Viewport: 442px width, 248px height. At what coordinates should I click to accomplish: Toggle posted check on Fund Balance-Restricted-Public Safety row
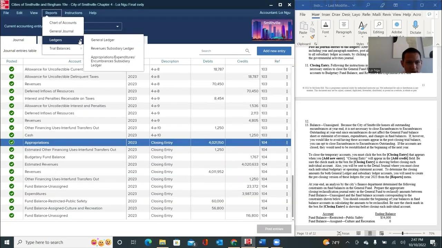point(12,201)
